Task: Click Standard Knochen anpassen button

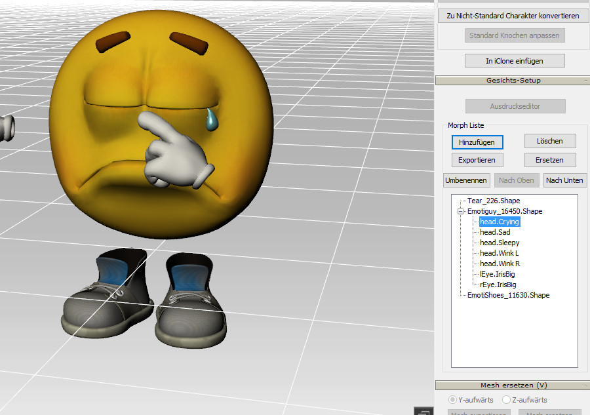Action: [515, 35]
